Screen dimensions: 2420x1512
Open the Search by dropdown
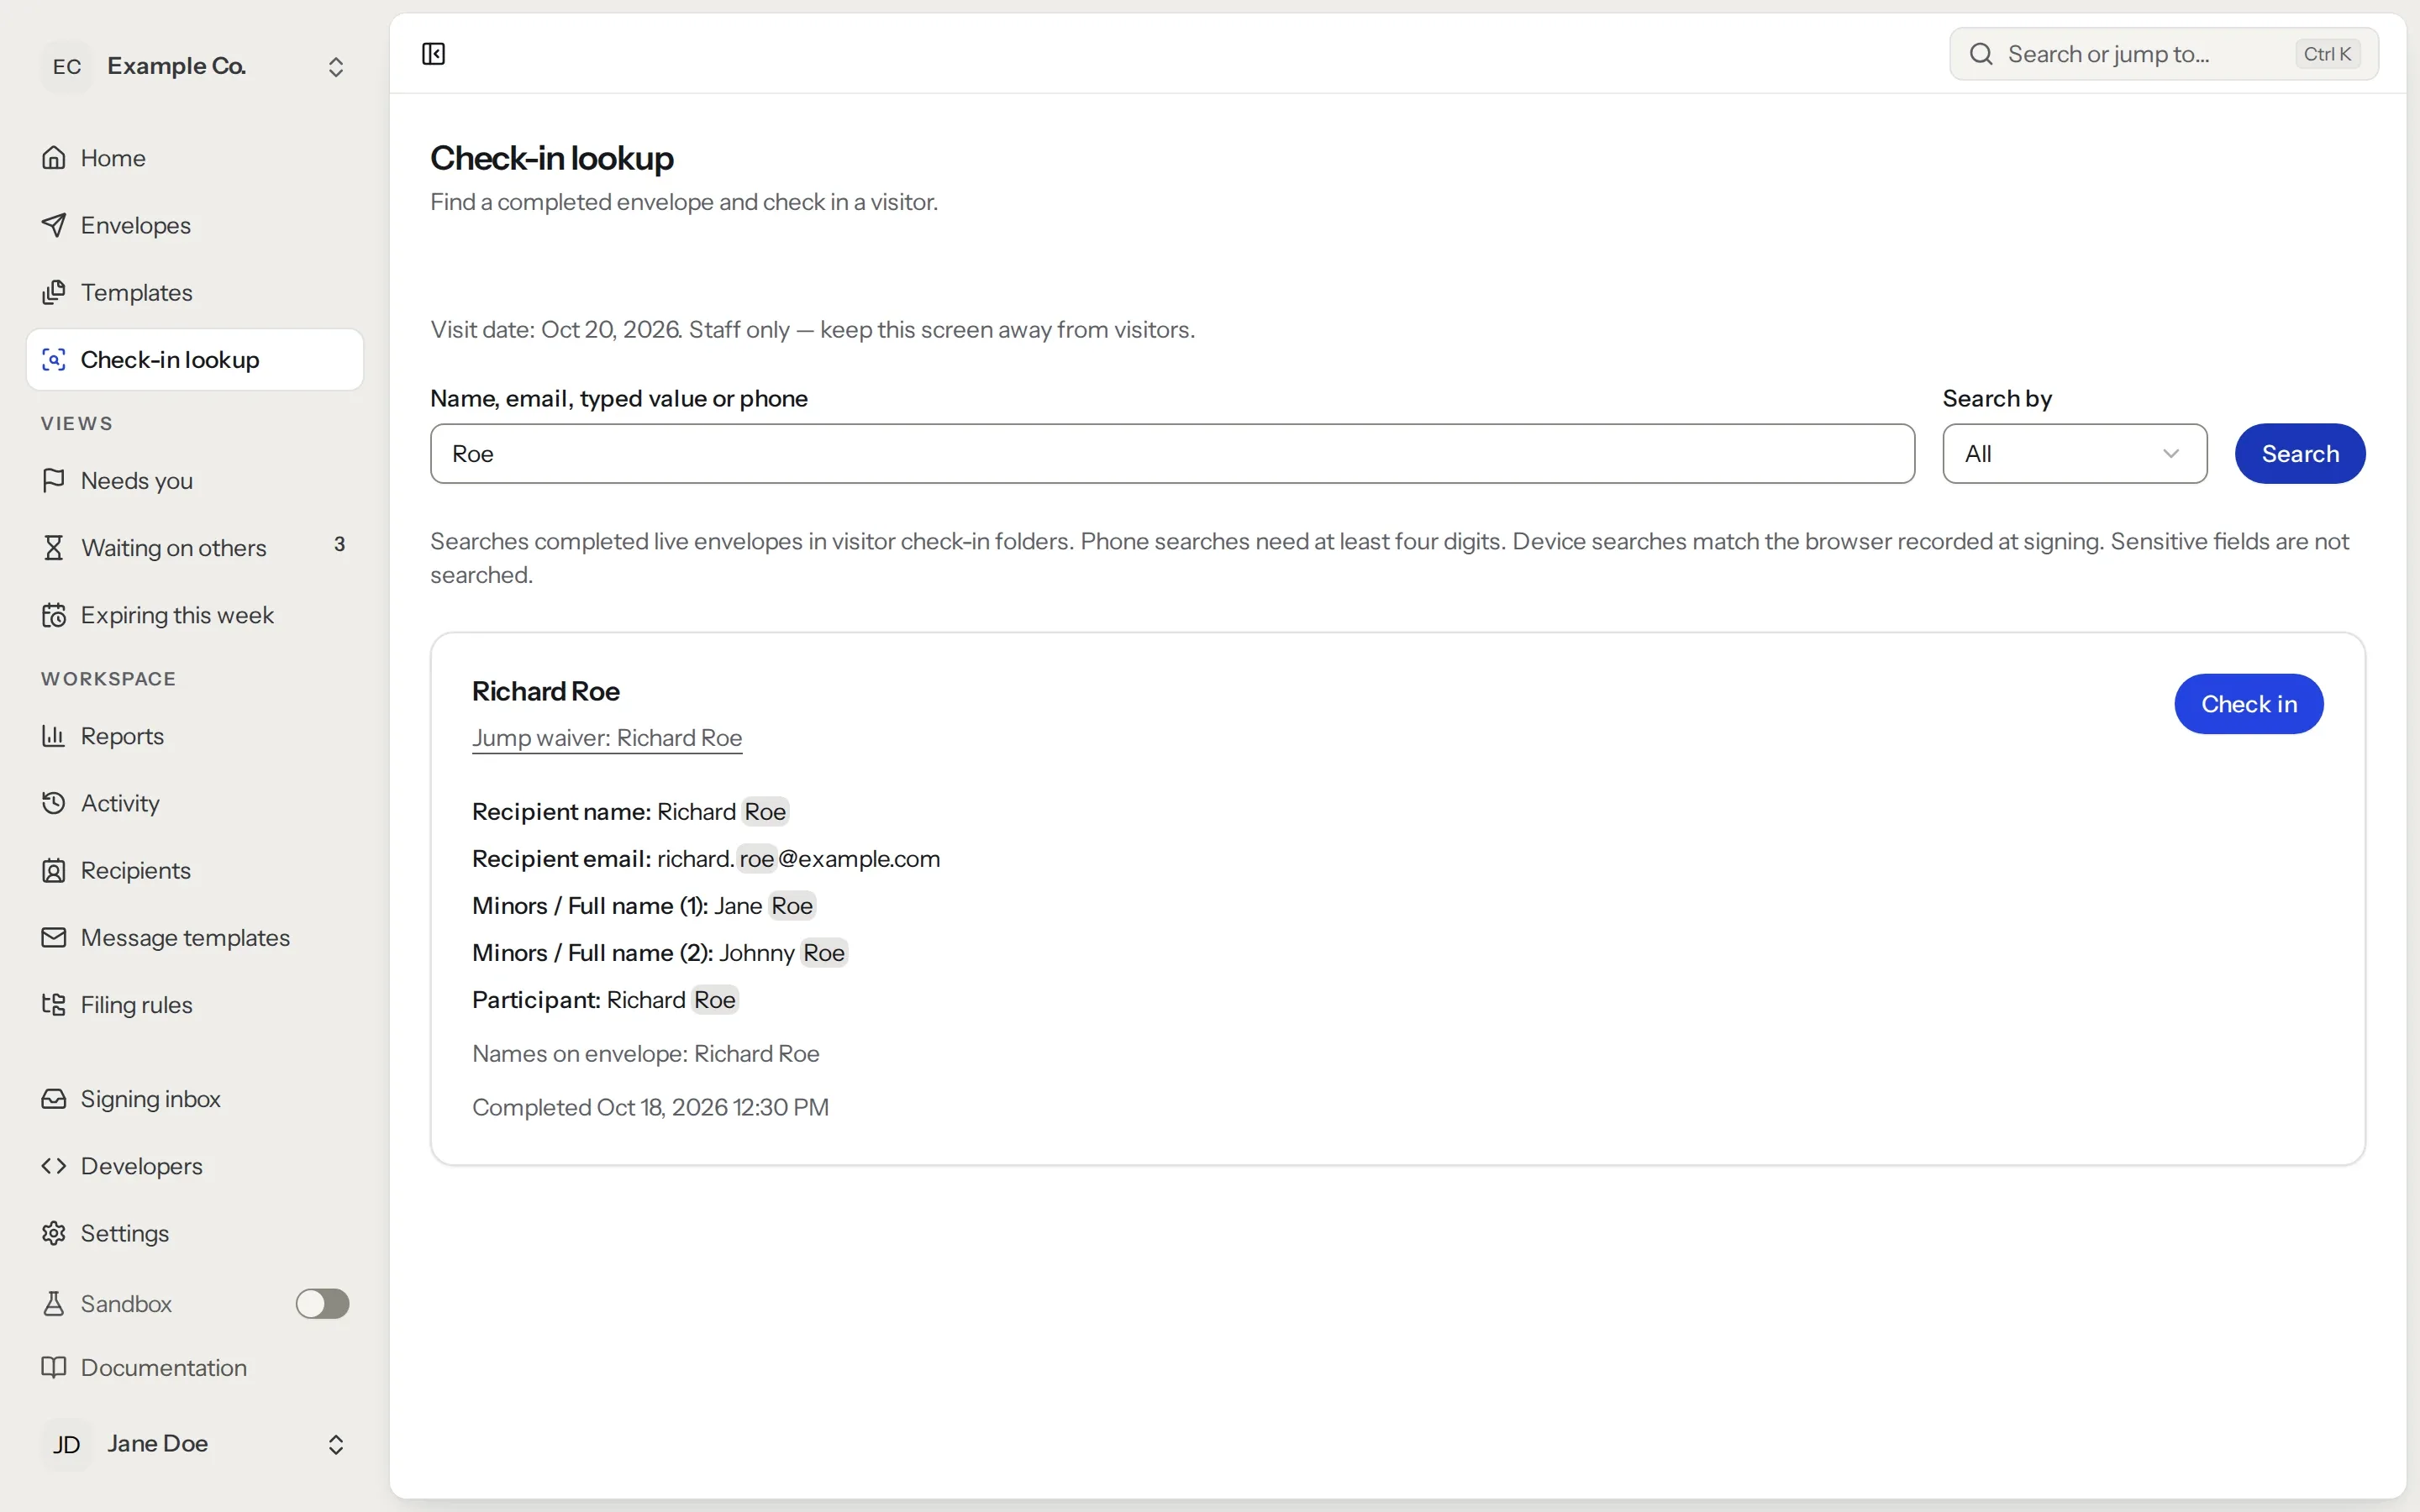coord(2074,454)
